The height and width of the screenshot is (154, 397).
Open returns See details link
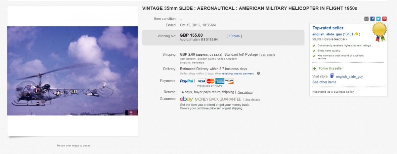pos(245,92)
